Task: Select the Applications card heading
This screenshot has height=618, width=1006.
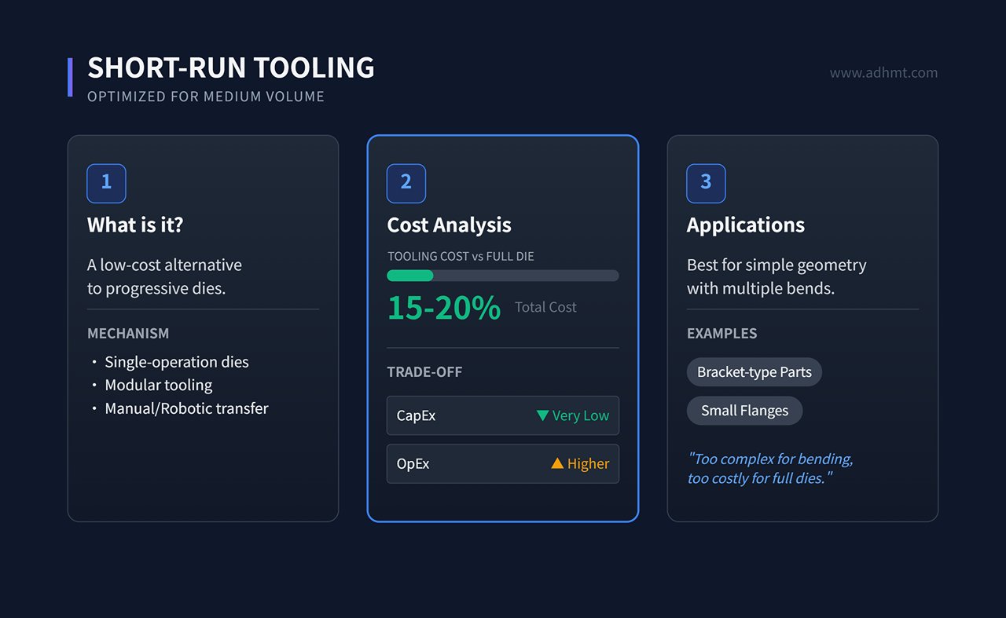Action: [x=745, y=225]
